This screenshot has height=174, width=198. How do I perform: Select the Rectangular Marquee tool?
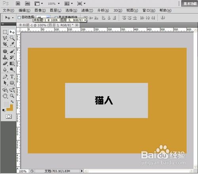click(x=5, y=32)
